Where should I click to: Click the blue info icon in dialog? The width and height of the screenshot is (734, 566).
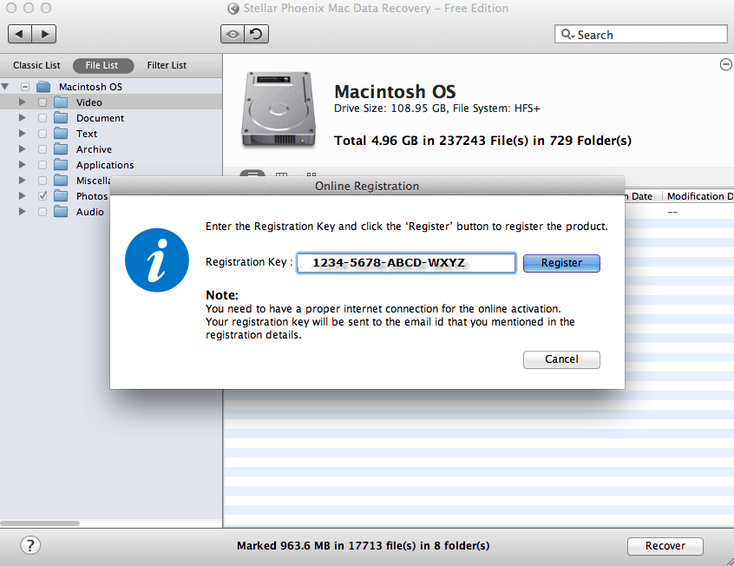click(x=157, y=261)
